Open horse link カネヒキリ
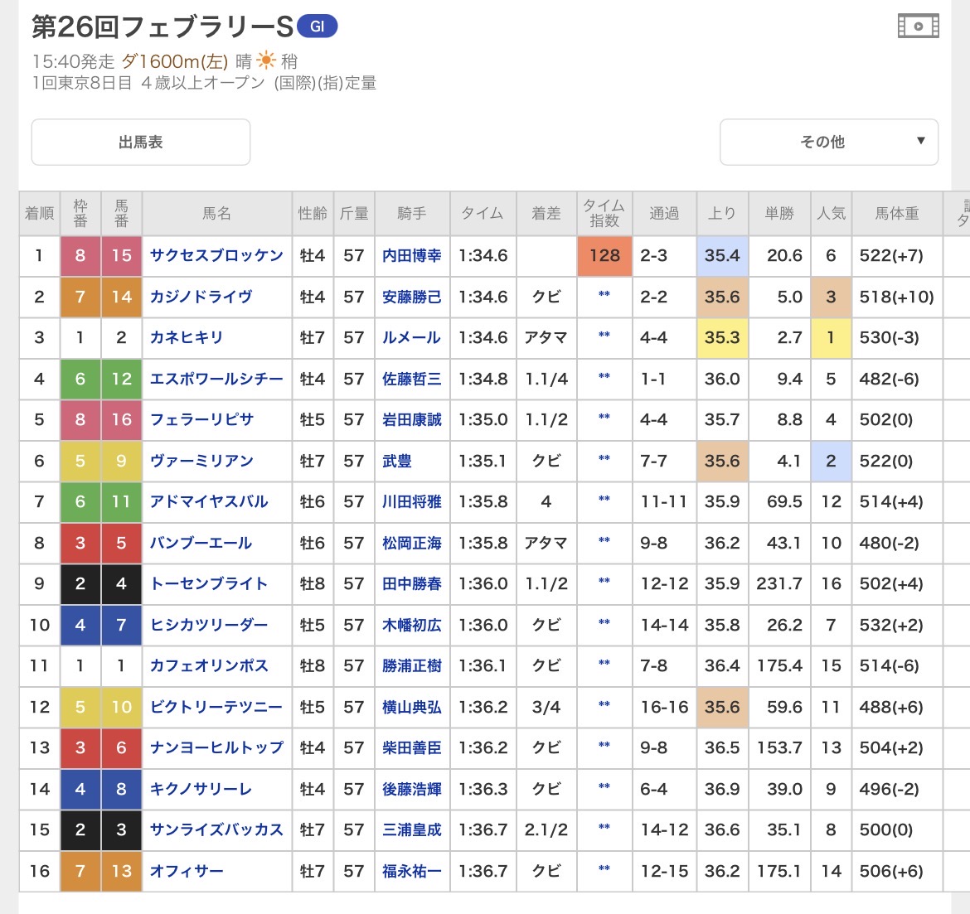Viewport: 970px width, 914px height. point(187,337)
